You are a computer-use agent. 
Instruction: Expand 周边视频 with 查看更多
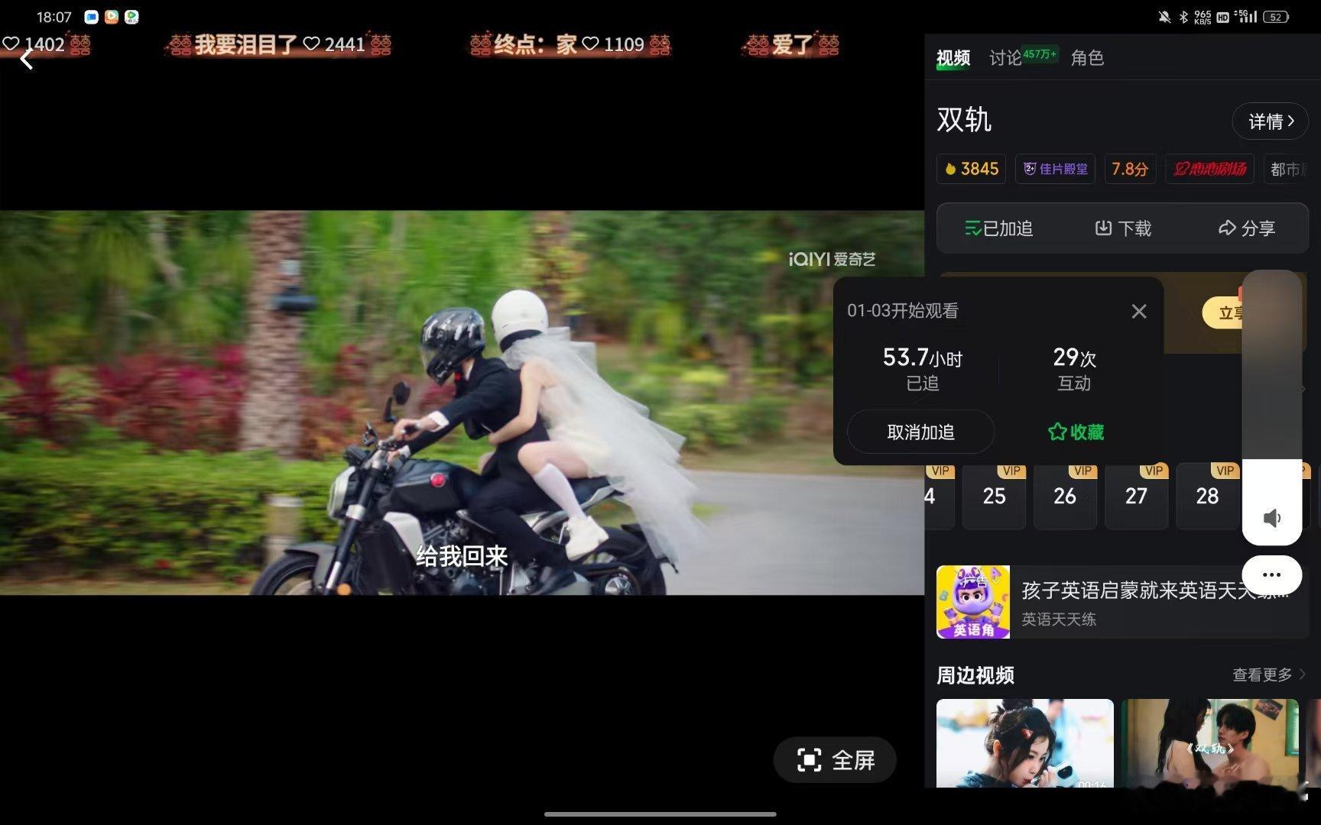[1265, 675]
